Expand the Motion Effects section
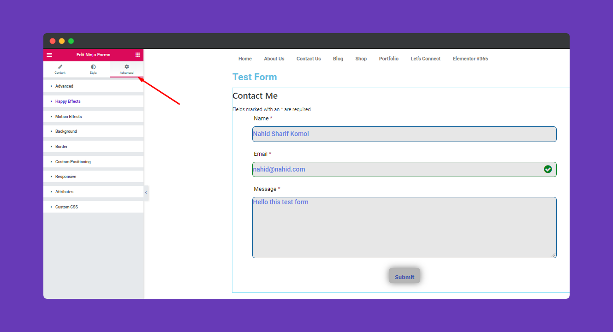613x332 pixels. pyautogui.click(x=93, y=117)
